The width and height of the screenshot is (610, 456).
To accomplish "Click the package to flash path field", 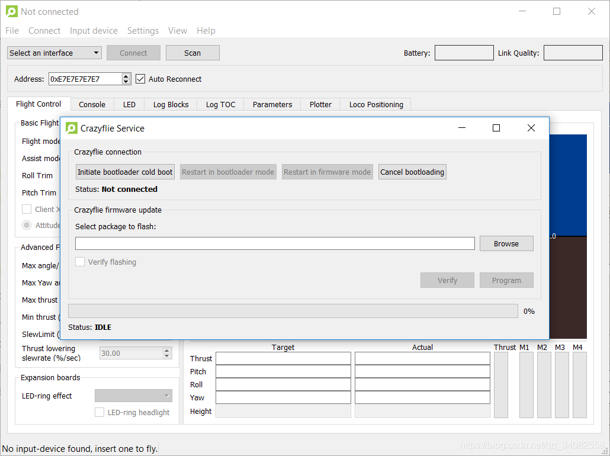I will 275,243.
